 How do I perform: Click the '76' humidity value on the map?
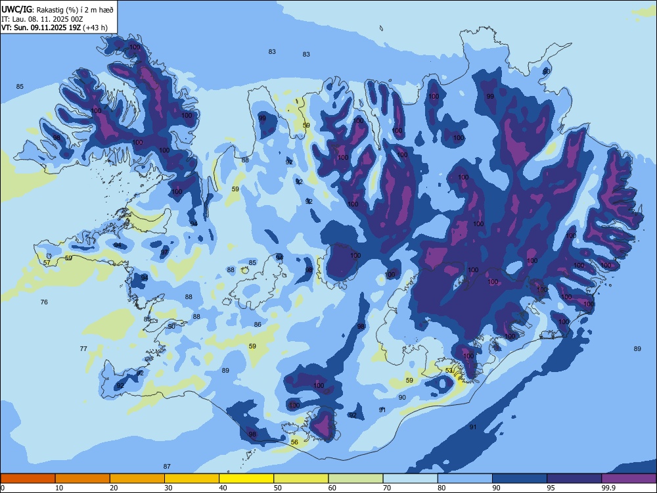(x=44, y=302)
